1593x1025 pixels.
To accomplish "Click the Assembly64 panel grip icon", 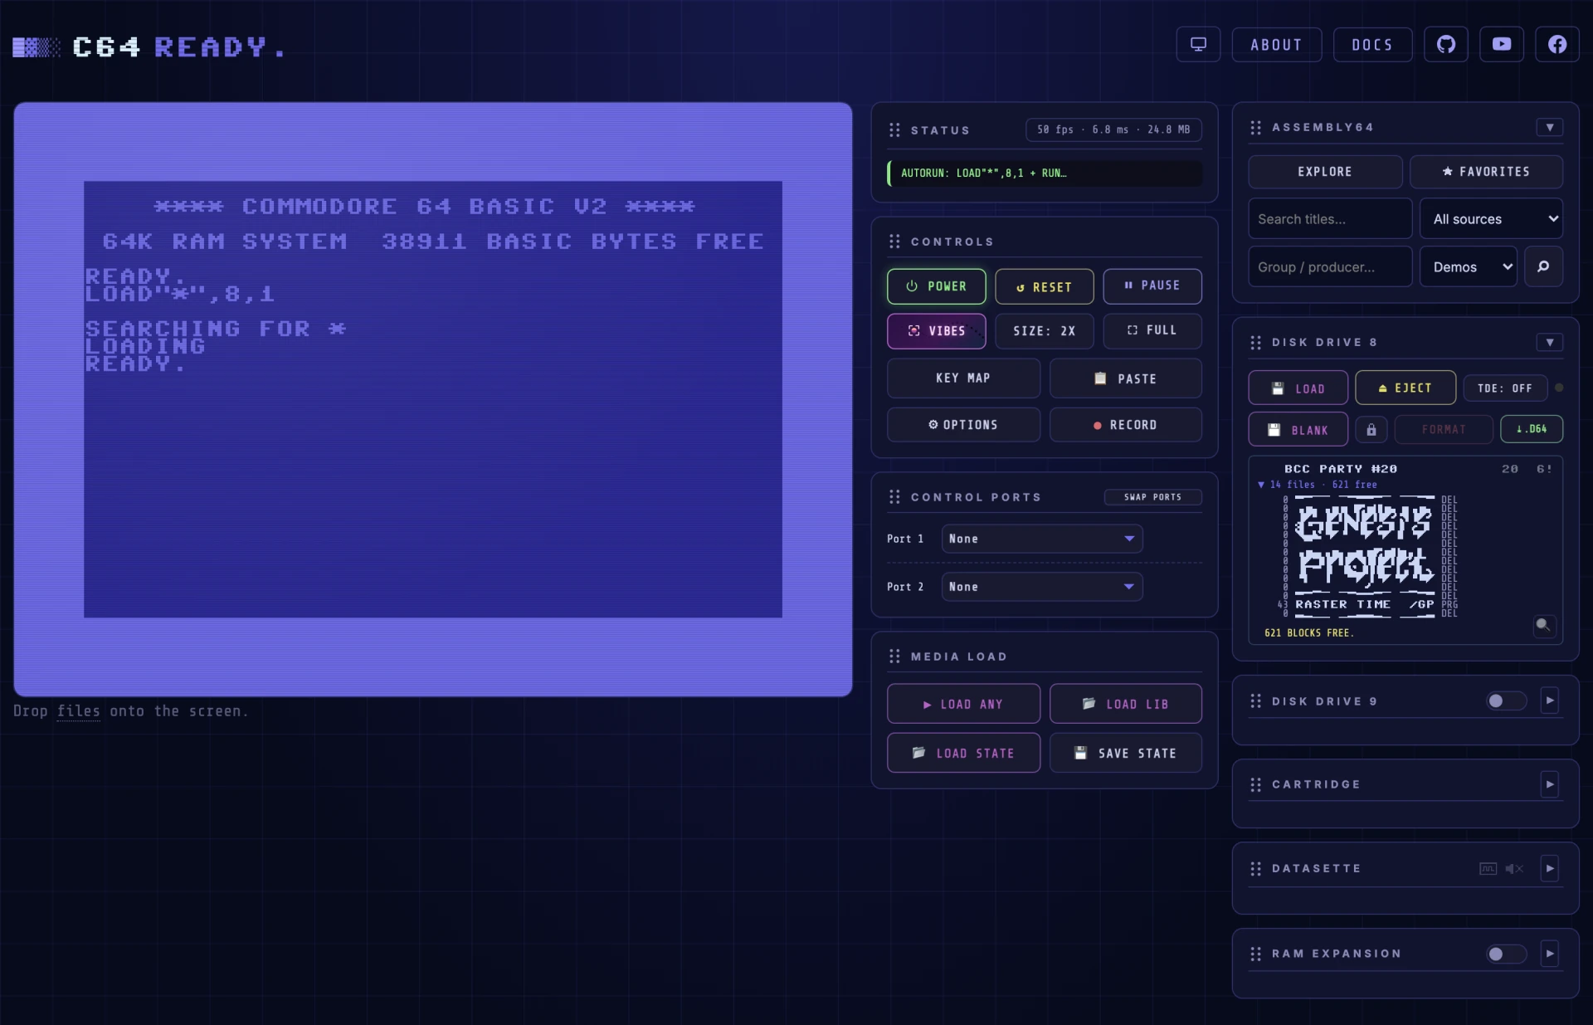I will [x=1255, y=128].
